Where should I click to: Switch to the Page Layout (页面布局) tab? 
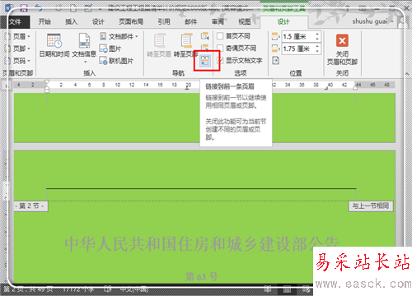tap(131, 21)
